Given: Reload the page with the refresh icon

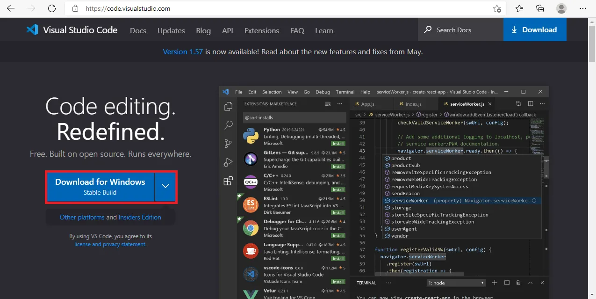Looking at the screenshot, I should [x=52, y=8].
